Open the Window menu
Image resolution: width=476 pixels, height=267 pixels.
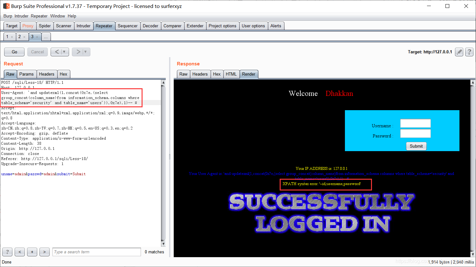pos(58,16)
